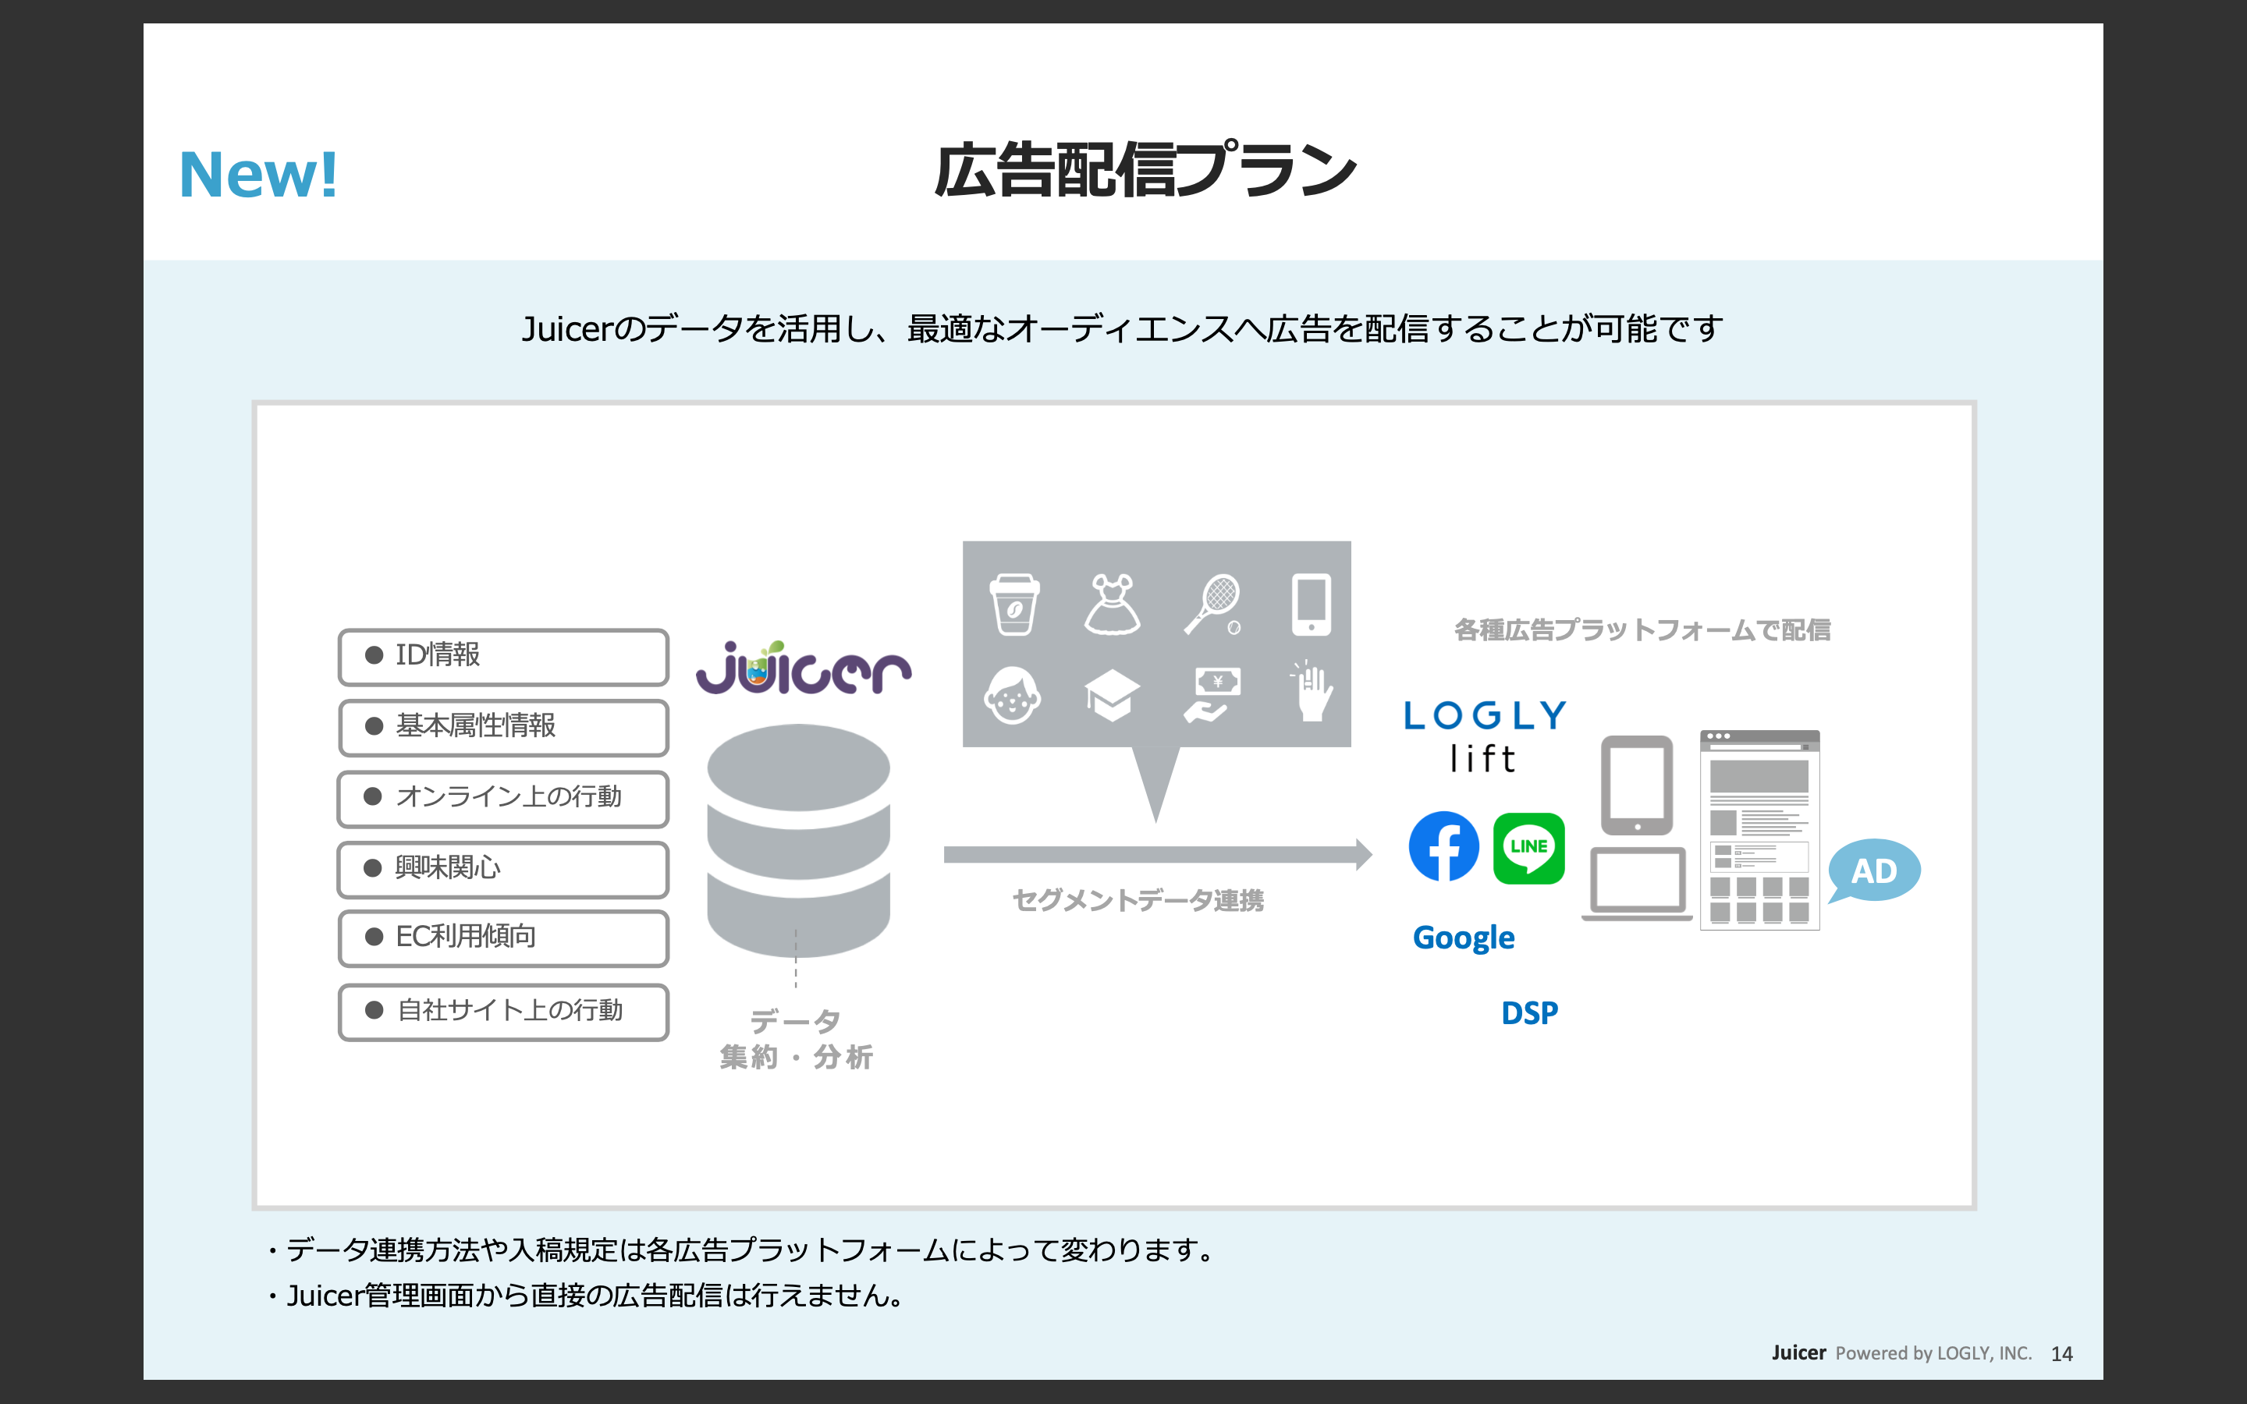Viewport: 2247px width, 1404px height.
Task: Click the dress icon
Action: coord(1113,604)
